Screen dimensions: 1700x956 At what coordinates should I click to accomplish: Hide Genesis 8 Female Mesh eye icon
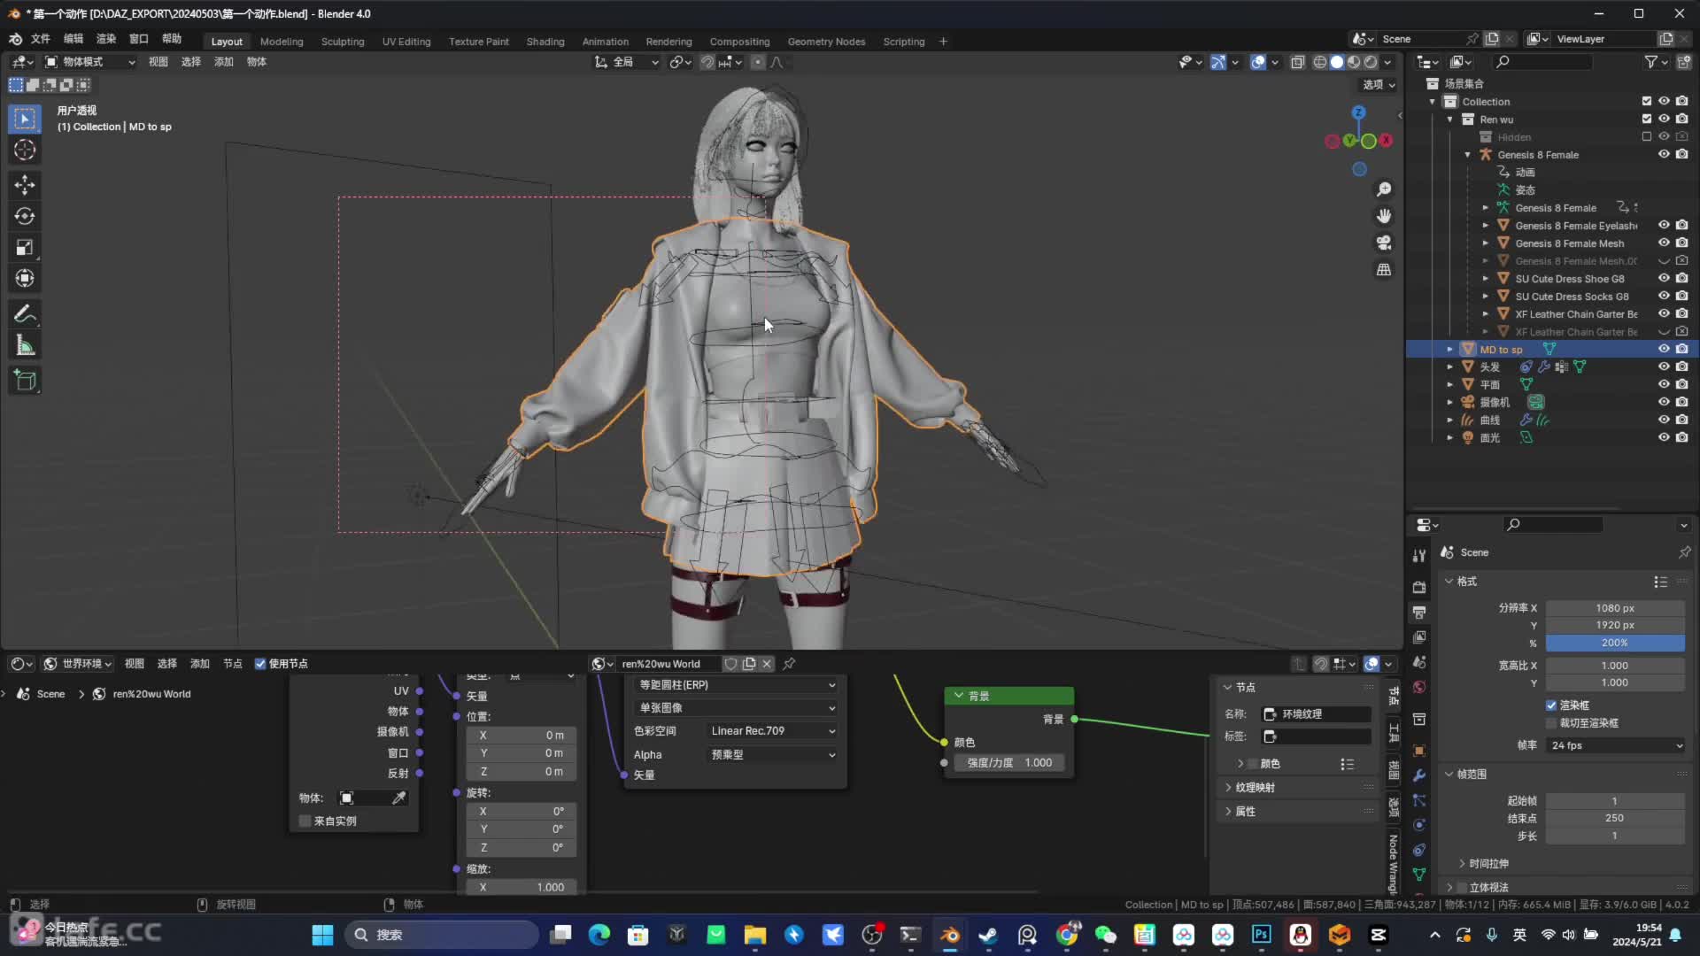coord(1664,243)
